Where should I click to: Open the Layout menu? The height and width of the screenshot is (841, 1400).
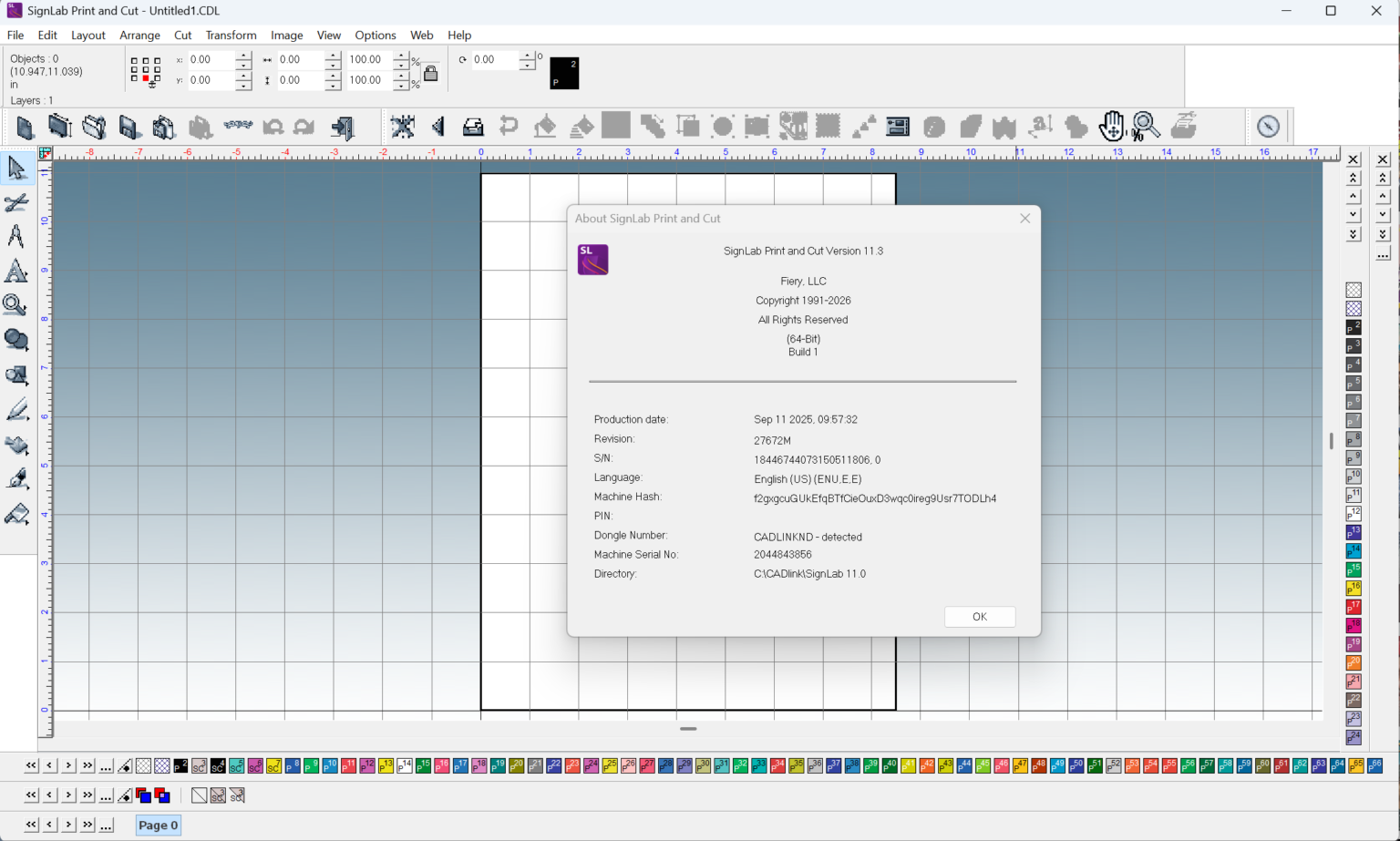point(88,35)
